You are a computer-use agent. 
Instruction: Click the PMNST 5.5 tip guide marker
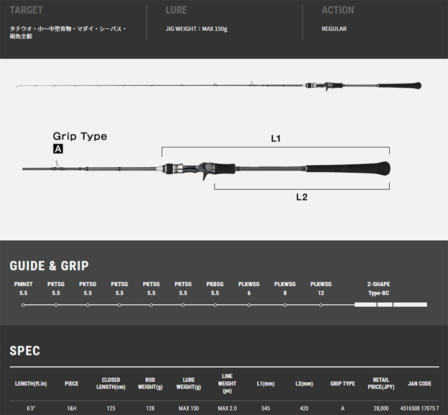23,304
